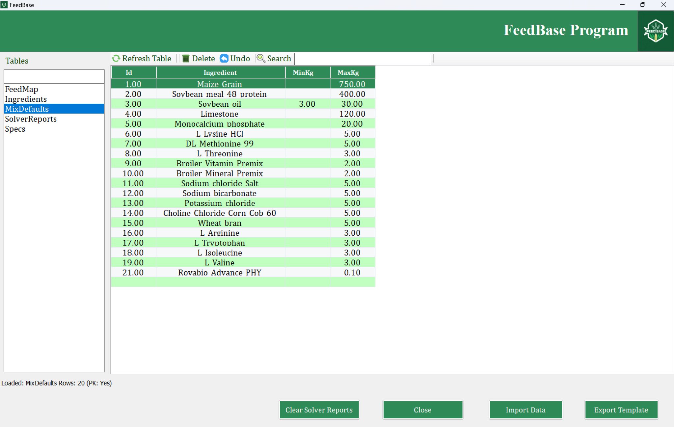The width and height of the screenshot is (674, 427).
Task: Select the Maize Grain row
Action: click(220, 84)
